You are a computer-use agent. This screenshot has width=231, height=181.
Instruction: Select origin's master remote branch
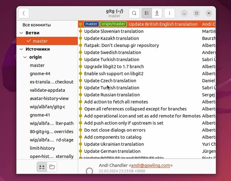point(47,65)
